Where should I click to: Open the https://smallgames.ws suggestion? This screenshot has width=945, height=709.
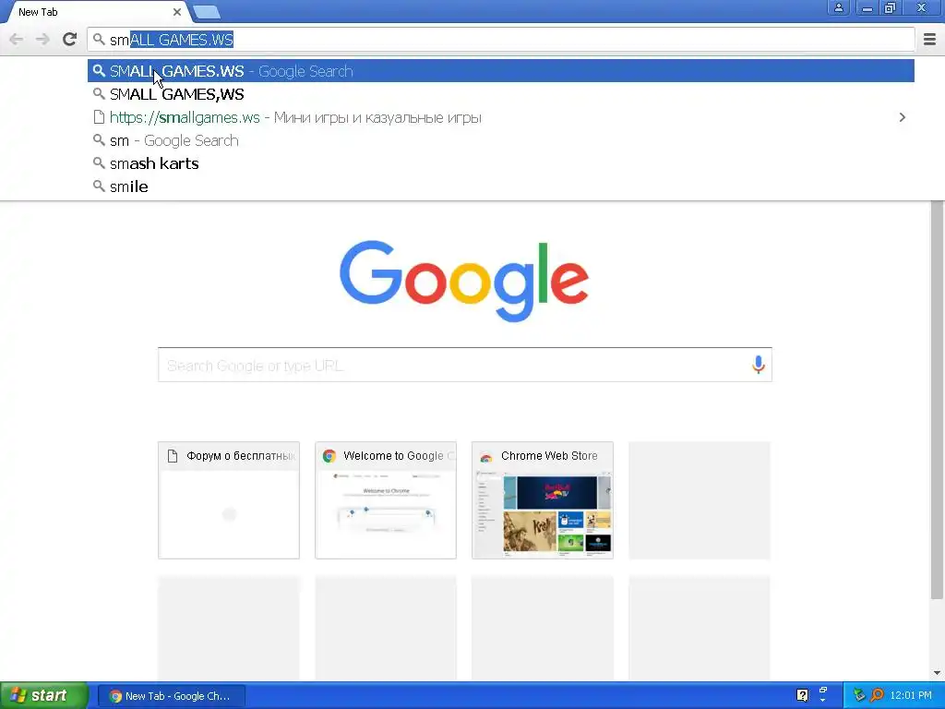coord(501,117)
